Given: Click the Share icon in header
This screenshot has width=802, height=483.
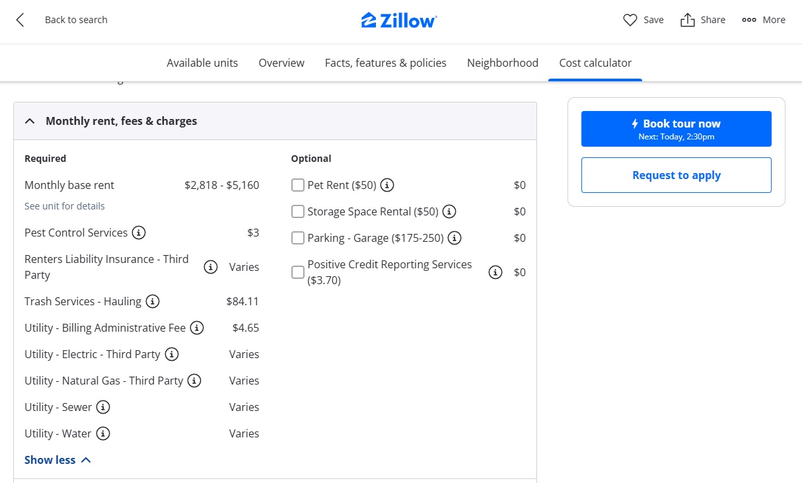Looking at the screenshot, I should [x=688, y=20].
